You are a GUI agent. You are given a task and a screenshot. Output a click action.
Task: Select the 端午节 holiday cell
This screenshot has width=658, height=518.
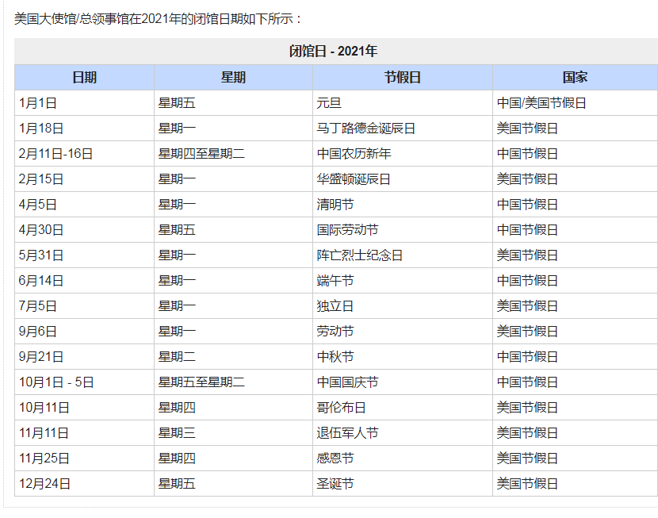pyautogui.click(x=335, y=281)
